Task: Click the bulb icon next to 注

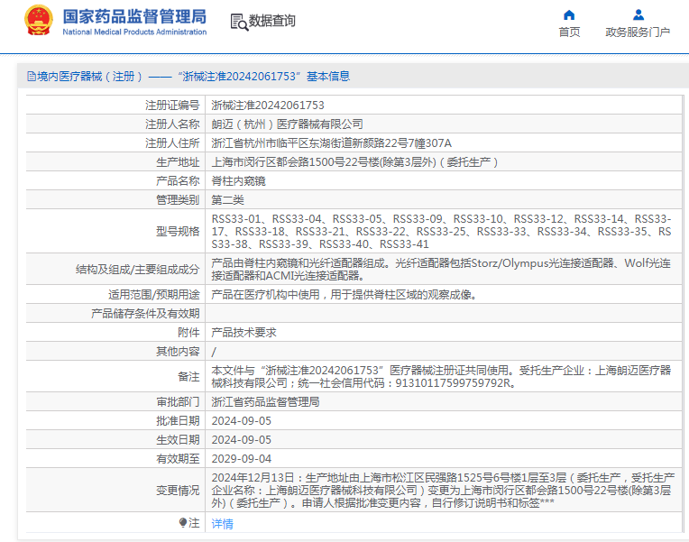Action: coord(183,522)
